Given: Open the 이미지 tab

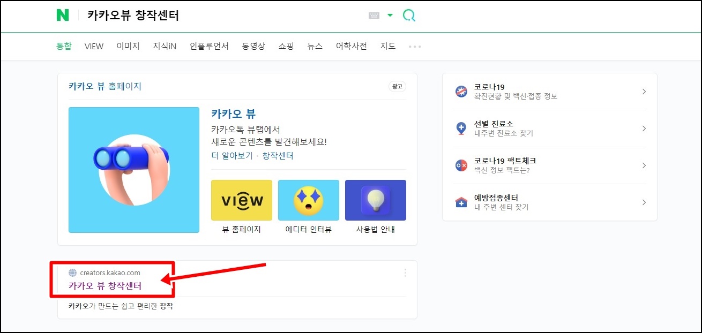Looking at the screenshot, I should tap(128, 46).
